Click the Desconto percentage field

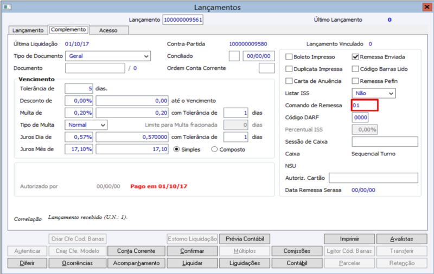coord(79,101)
